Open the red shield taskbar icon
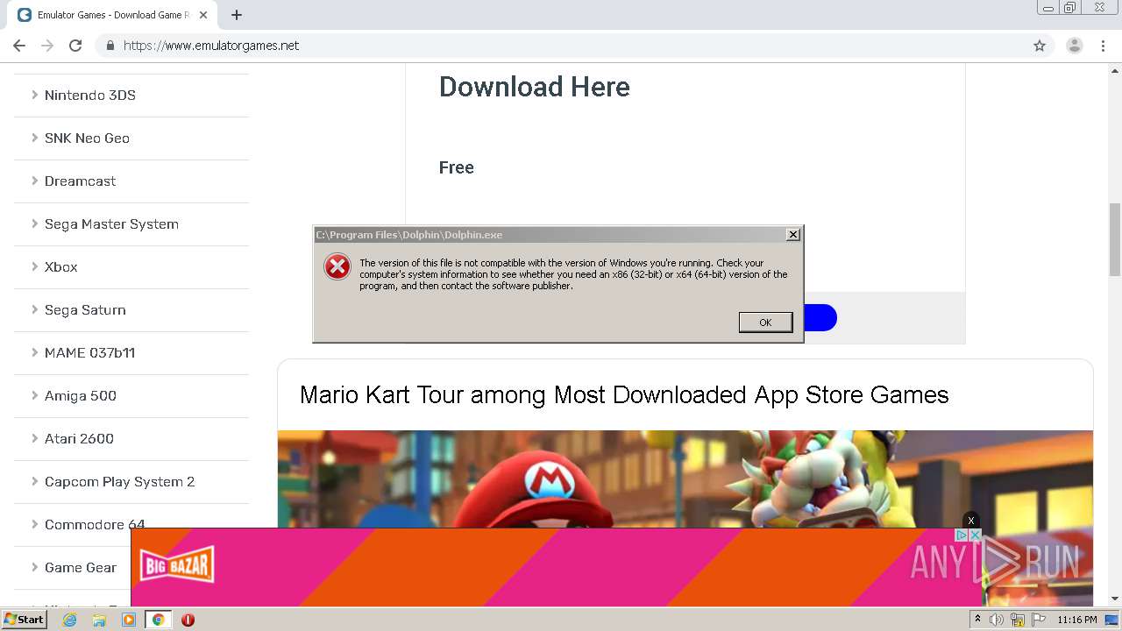The width and height of the screenshot is (1122, 631). tap(188, 620)
